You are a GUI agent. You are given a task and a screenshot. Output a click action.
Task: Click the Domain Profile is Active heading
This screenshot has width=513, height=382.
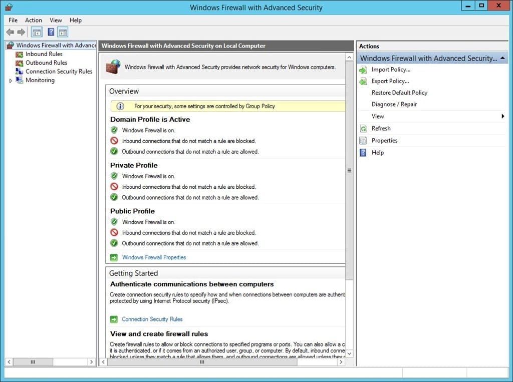pos(150,119)
